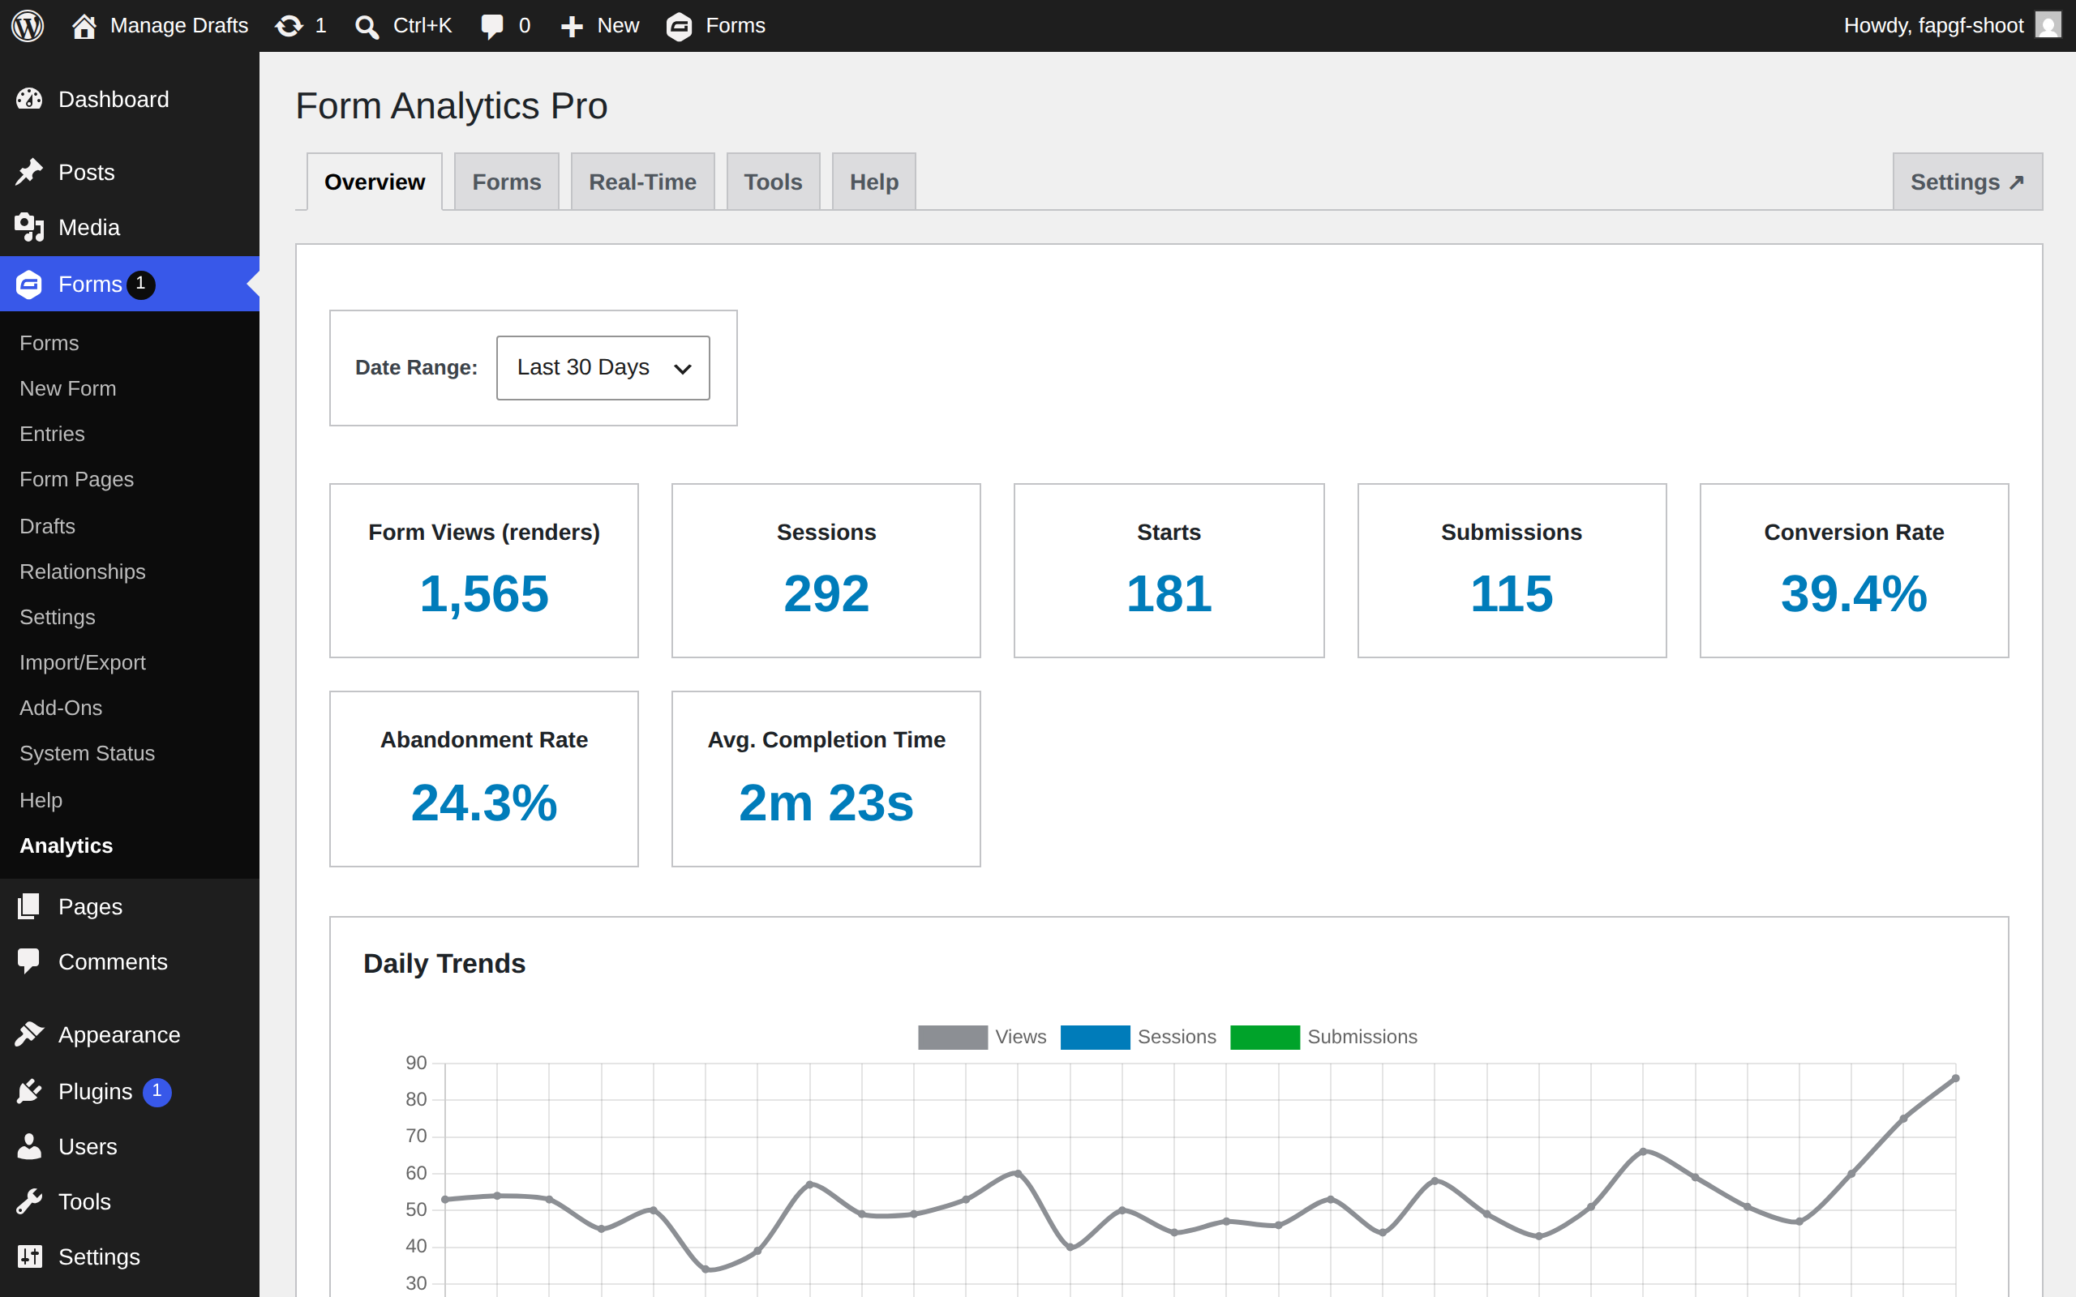
Task: Click the Form Views (renders) 1,565 card
Action: click(x=484, y=571)
